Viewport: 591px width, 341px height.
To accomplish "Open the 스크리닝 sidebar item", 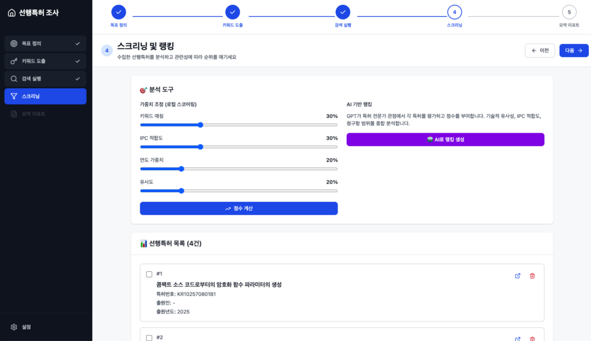I will [x=45, y=96].
